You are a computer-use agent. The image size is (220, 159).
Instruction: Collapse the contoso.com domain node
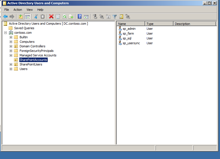(x=5, y=33)
